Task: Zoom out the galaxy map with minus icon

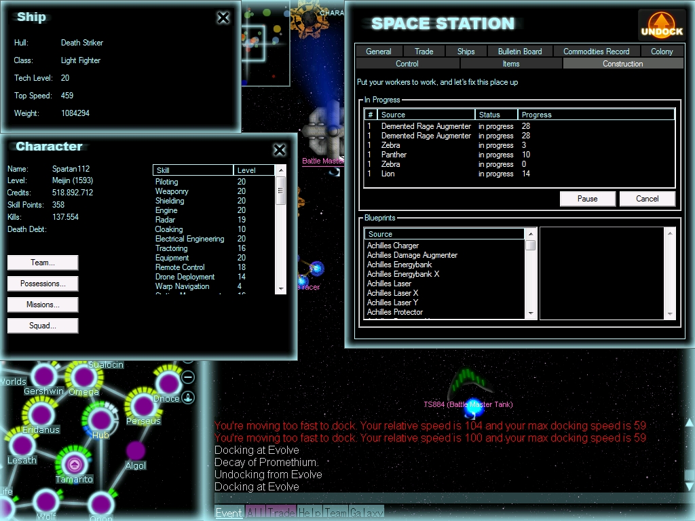Action: click(189, 377)
